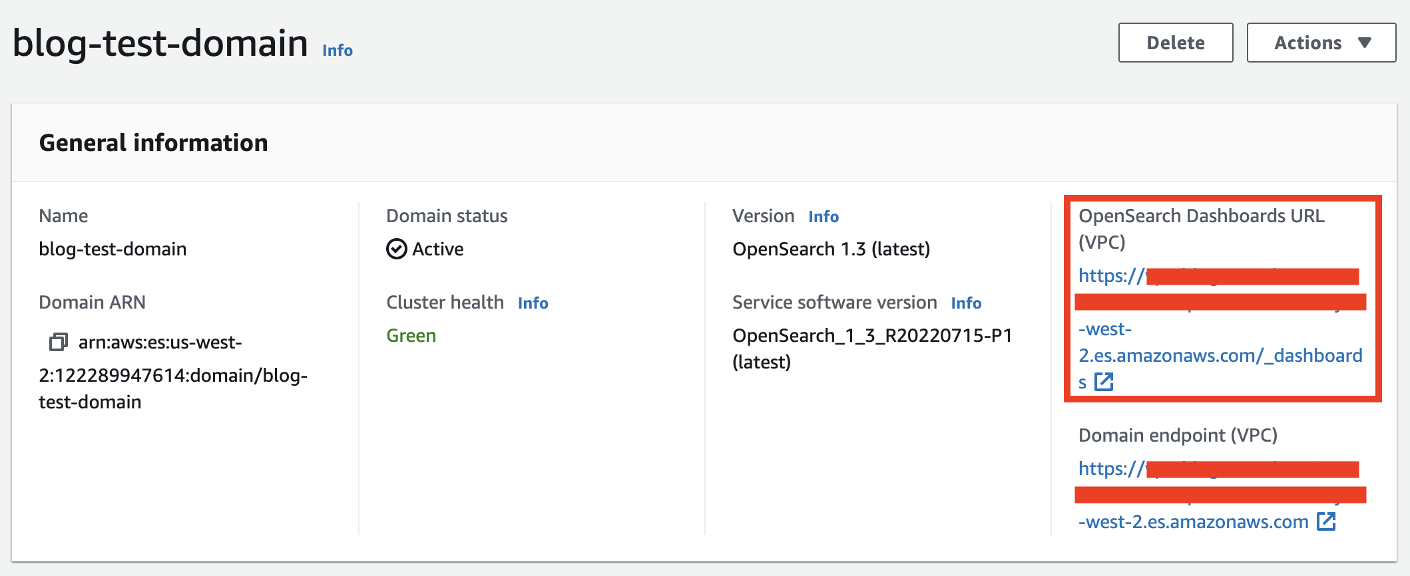Click the Delete button

[1176, 43]
